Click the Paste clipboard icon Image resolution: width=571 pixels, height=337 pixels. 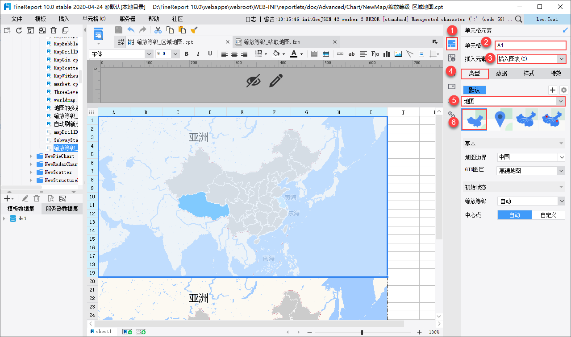[x=182, y=30]
